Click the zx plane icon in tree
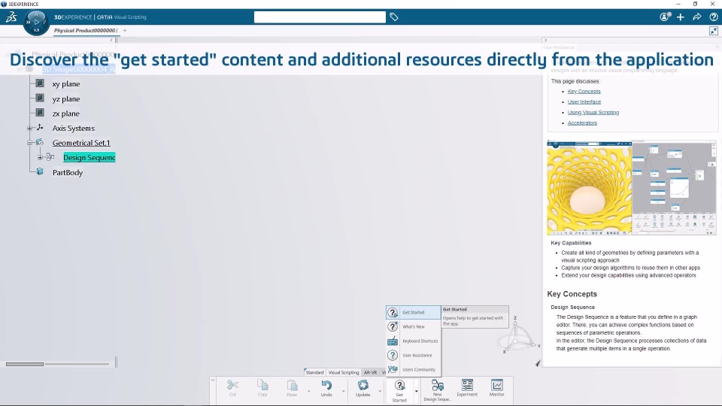Viewport: 722px width, 406px height. [x=40, y=113]
